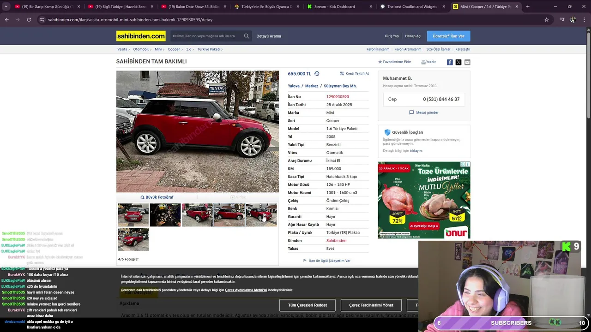Screen dimensions: 591x332
Task: Open Favori Aramalarım
Action: [x=408, y=49]
